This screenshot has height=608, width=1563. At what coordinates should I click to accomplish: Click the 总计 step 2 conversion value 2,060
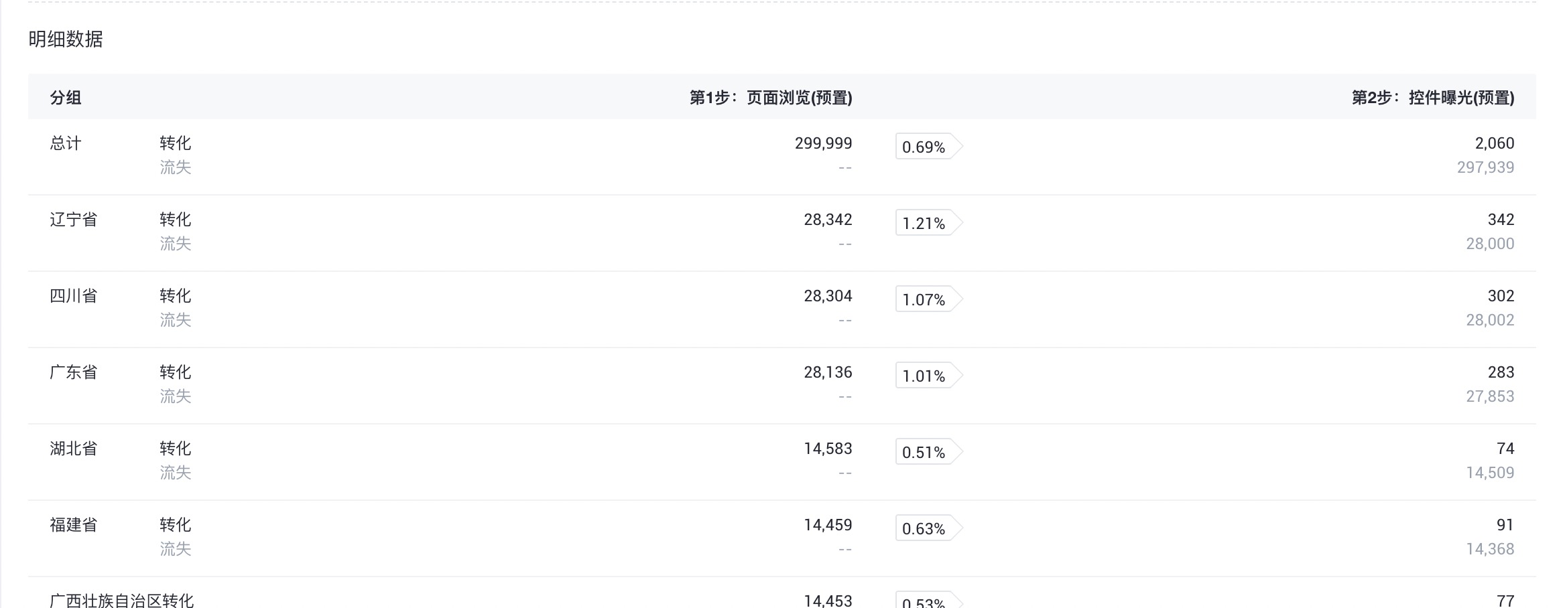coord(1494,143)
